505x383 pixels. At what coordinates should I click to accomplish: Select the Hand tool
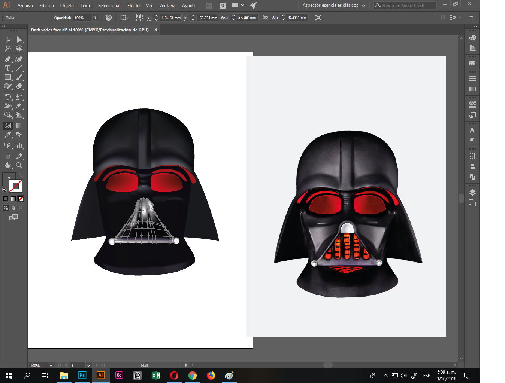point(8,165)
